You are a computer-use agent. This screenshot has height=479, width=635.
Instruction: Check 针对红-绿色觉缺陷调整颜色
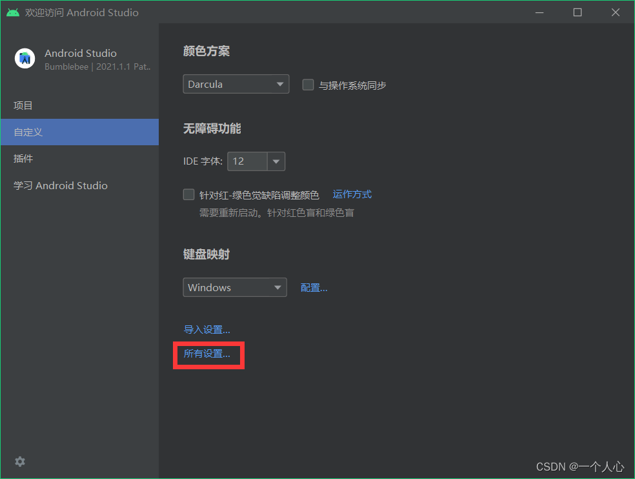[189, 194]
